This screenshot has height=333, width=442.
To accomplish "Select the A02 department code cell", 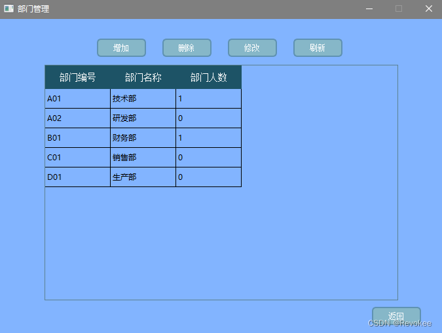I will pos(77,118).
